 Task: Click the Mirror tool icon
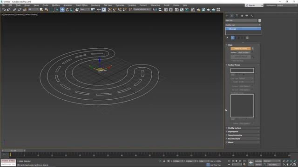[155, 10]
